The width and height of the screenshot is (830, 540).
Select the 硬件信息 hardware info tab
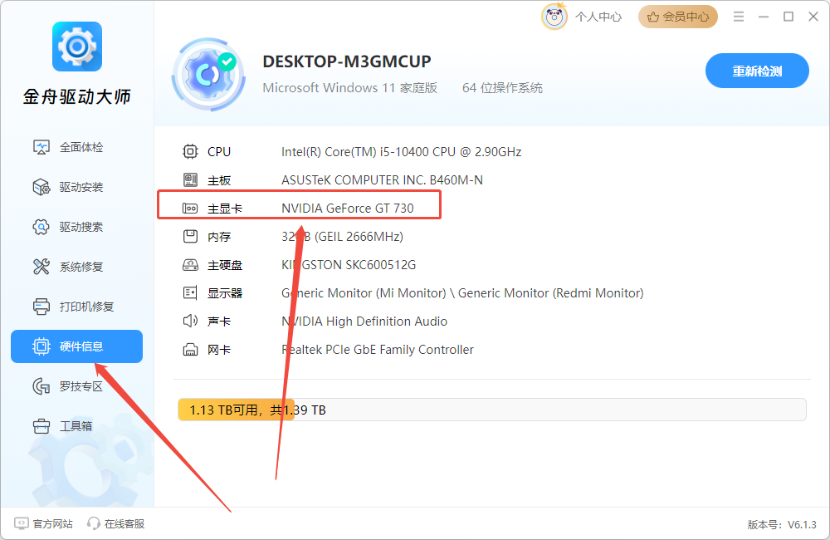pyautogui.click(x=76, y=346)
